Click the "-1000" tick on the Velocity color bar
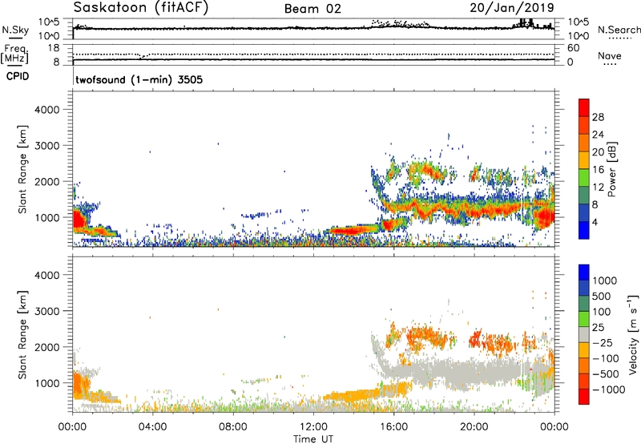641x444 pixels. coord(608,390)
